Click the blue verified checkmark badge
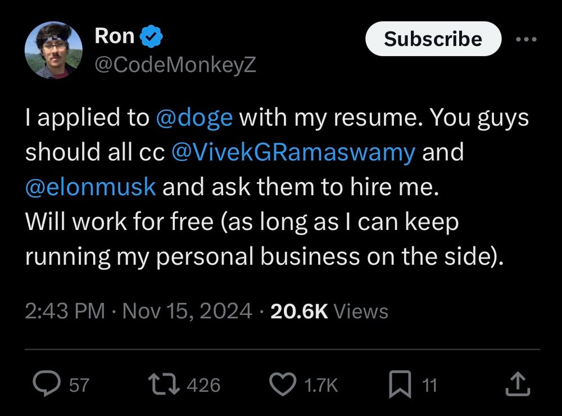 tap(151, 37)
